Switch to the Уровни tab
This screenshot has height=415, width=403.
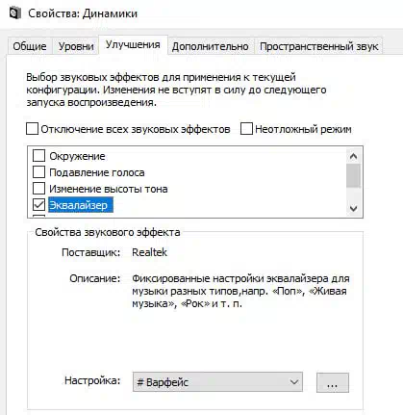click(x=76, y=46)
